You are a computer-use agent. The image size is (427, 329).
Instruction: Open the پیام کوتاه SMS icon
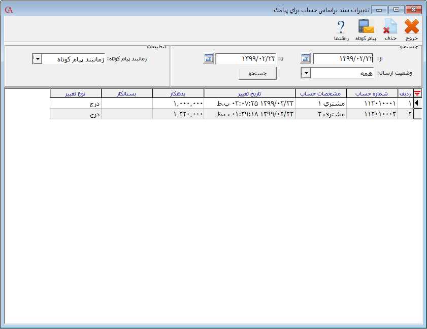366,27
